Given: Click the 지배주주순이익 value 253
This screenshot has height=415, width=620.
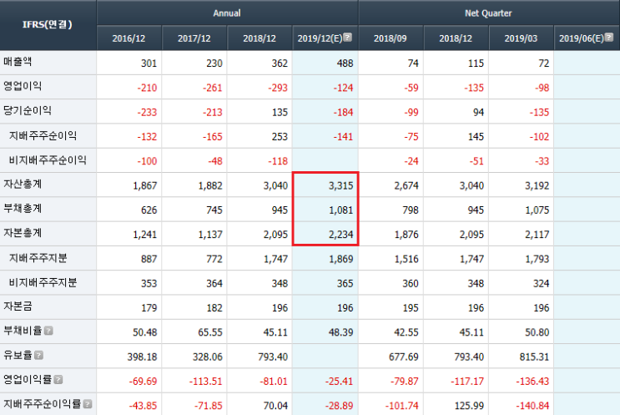Looking at the screenshot, I should coord(280,137).
